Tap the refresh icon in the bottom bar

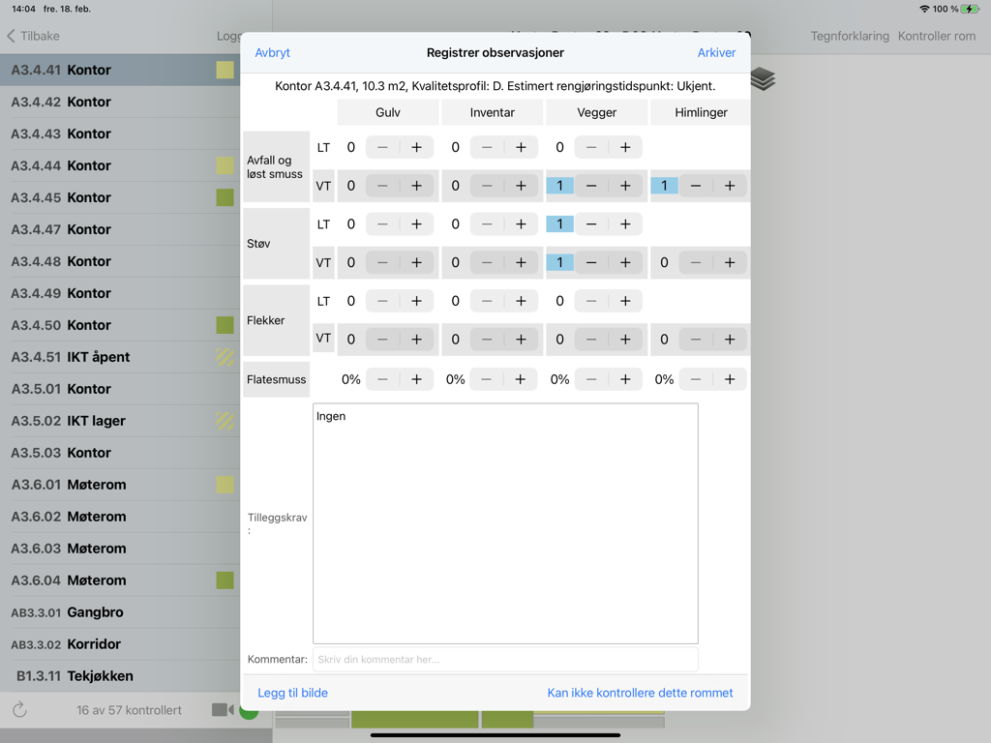(21, 710)
